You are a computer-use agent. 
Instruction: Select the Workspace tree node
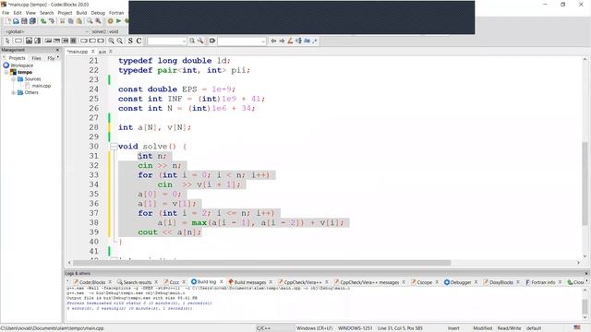point(21,65)
